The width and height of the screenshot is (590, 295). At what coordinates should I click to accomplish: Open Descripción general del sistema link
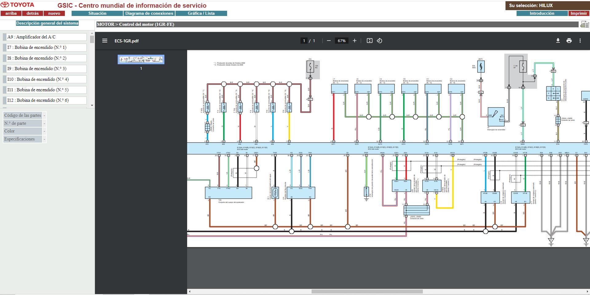(47, 23)
